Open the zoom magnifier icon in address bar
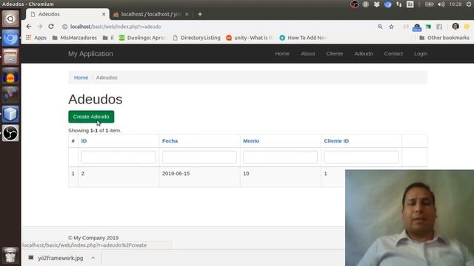Viewport: 474px width, 266px height. click(380, 27)
